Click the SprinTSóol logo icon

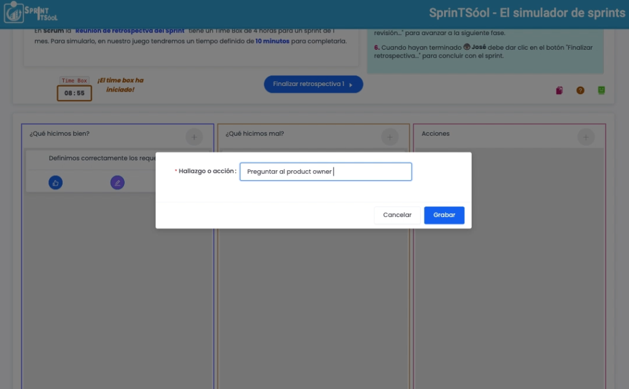pos(31,12)
